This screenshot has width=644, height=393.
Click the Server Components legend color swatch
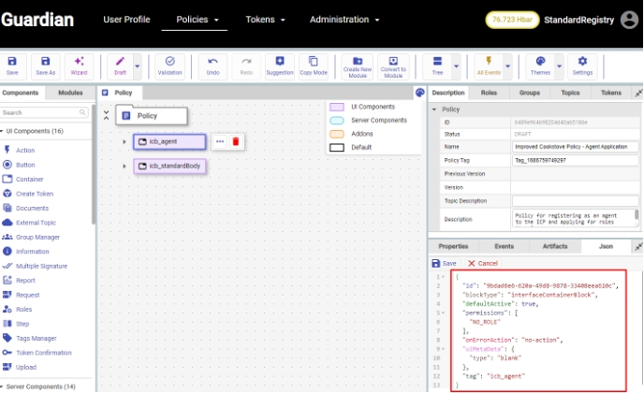pyautogui.click(x=336, y=121)
